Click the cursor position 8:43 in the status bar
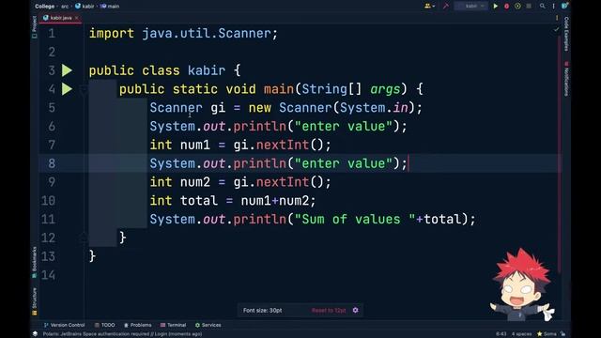Screen dimensions: 601x338 point(501,334)
